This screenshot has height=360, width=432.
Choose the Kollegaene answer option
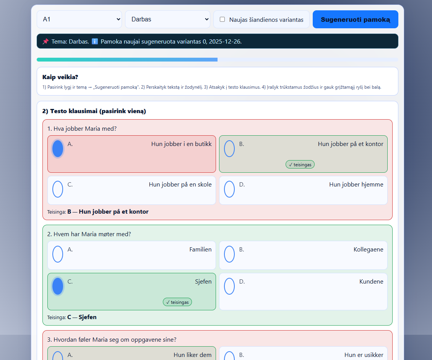(229, 254)
